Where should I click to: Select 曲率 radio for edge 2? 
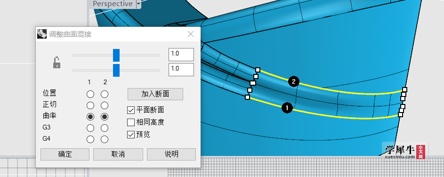pyautogui.click(x=105, y=117)
